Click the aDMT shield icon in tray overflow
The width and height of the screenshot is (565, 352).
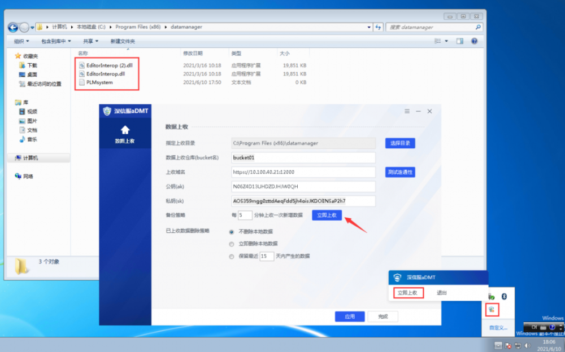click(x=492, y=310)
